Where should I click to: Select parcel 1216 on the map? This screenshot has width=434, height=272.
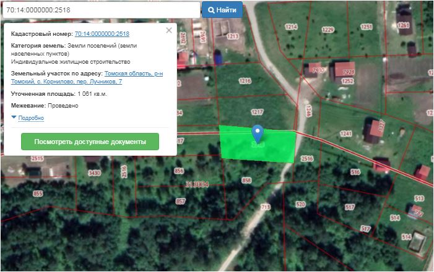coord(245,81)
